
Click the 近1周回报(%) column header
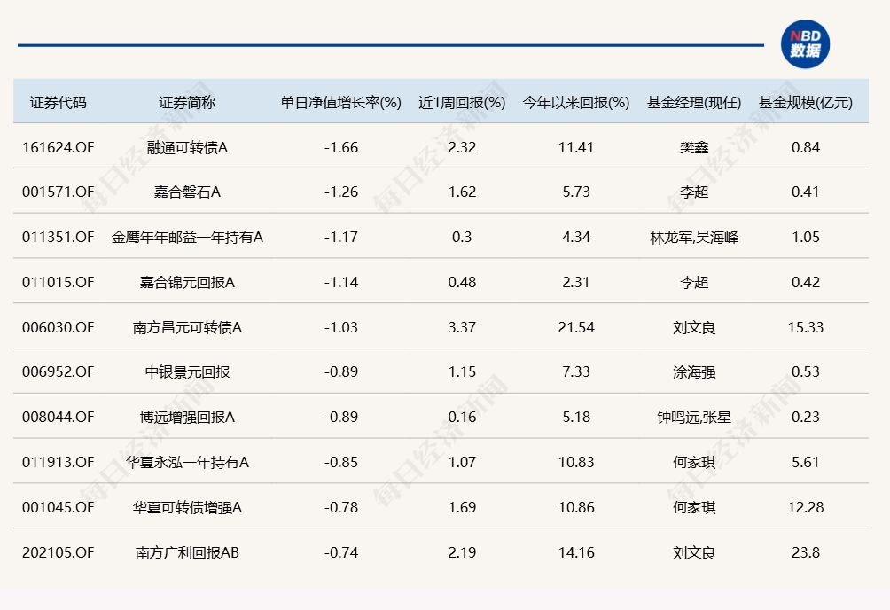(462, 102)
